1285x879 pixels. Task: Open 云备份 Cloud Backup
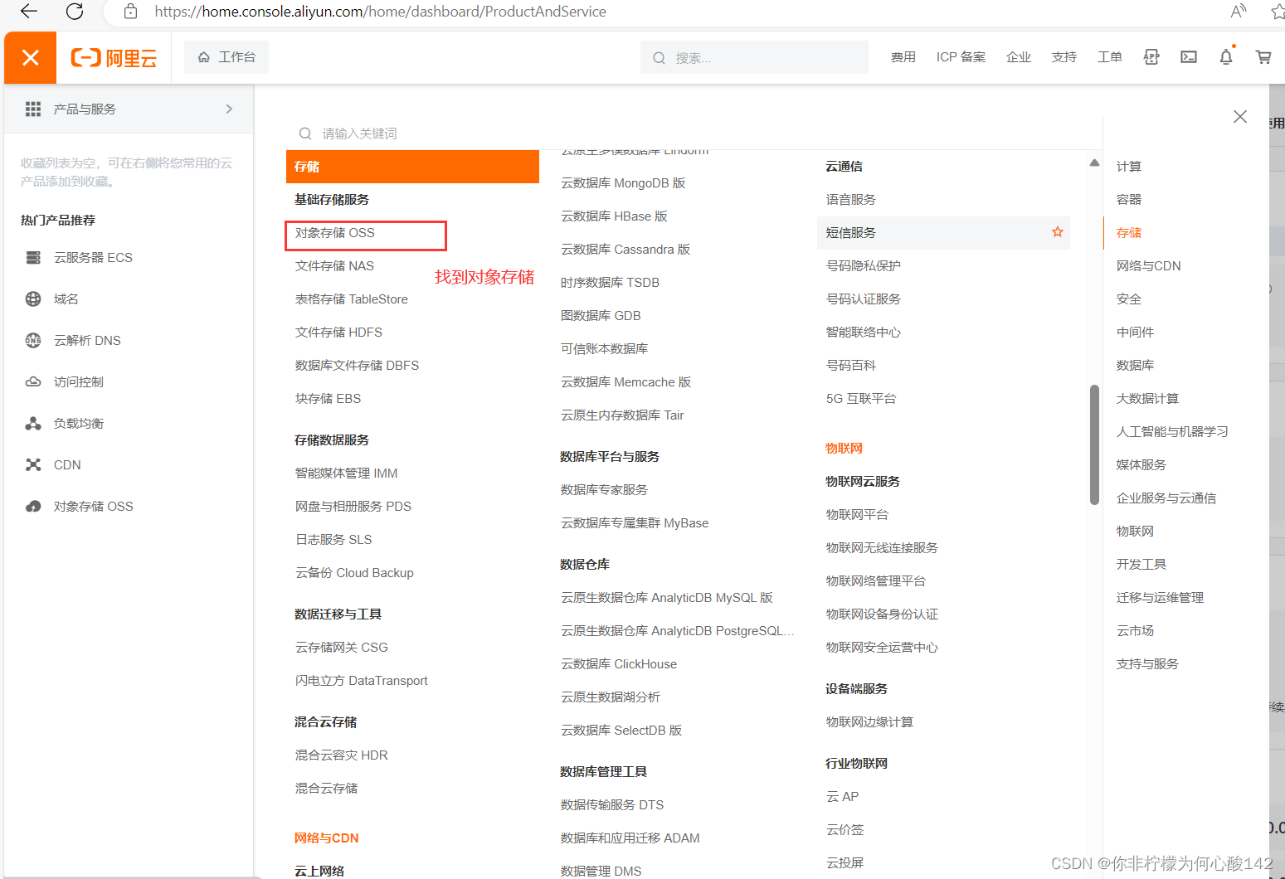354,573
